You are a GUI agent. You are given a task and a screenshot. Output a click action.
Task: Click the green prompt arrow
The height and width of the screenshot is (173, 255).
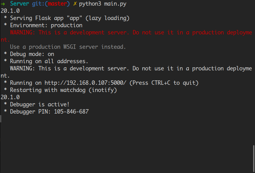click(3, 4)
